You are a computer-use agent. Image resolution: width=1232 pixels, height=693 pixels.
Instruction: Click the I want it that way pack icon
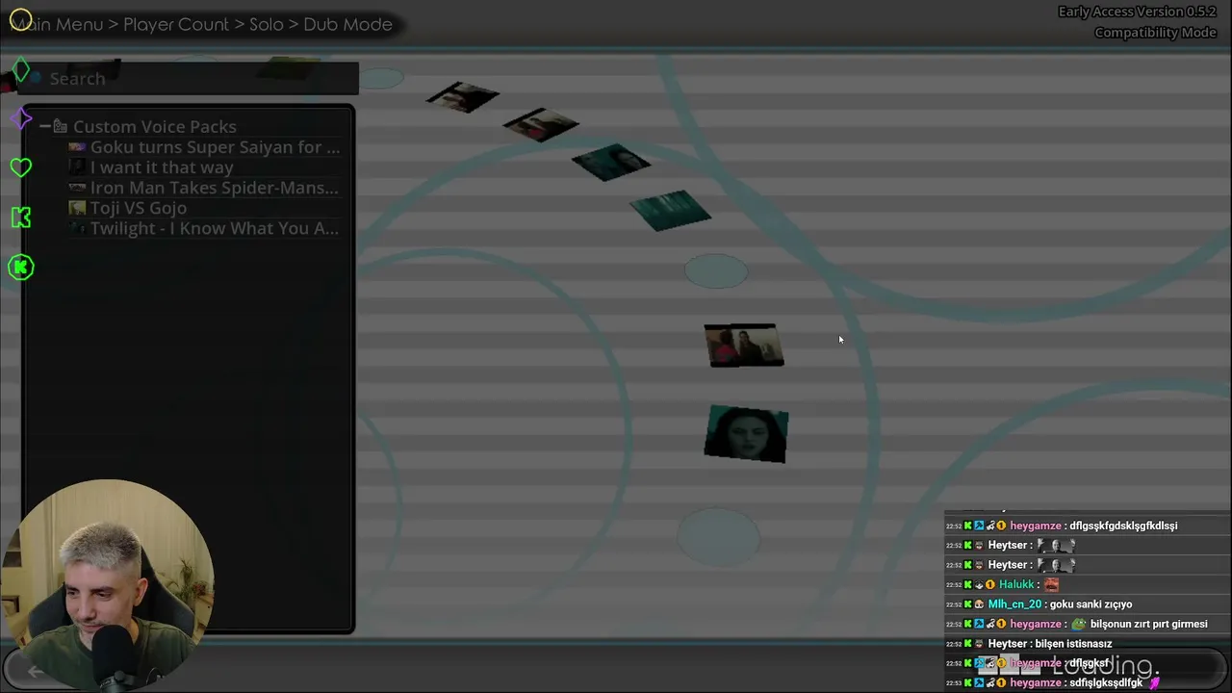(x=77, y=167)
